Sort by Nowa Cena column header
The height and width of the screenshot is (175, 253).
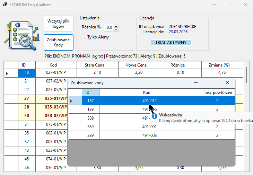pyautogui.click(x=139, y=65)
